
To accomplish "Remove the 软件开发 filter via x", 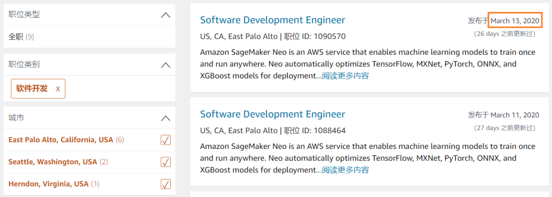I will (58, 89).
